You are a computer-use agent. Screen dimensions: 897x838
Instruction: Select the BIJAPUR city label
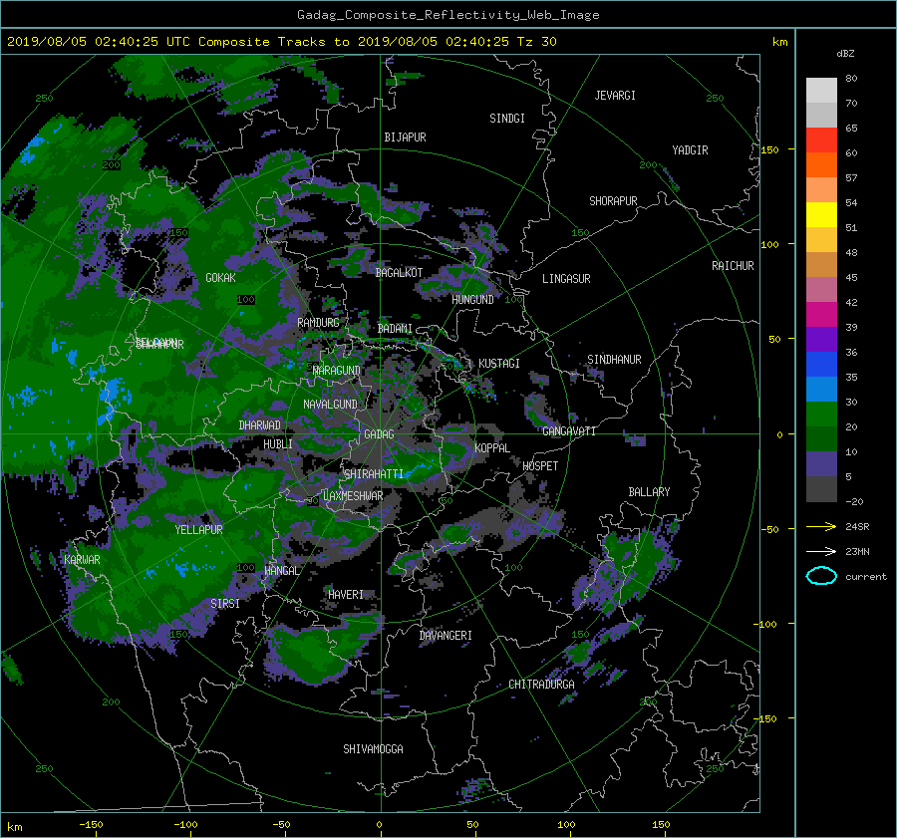tap(405, 138)
